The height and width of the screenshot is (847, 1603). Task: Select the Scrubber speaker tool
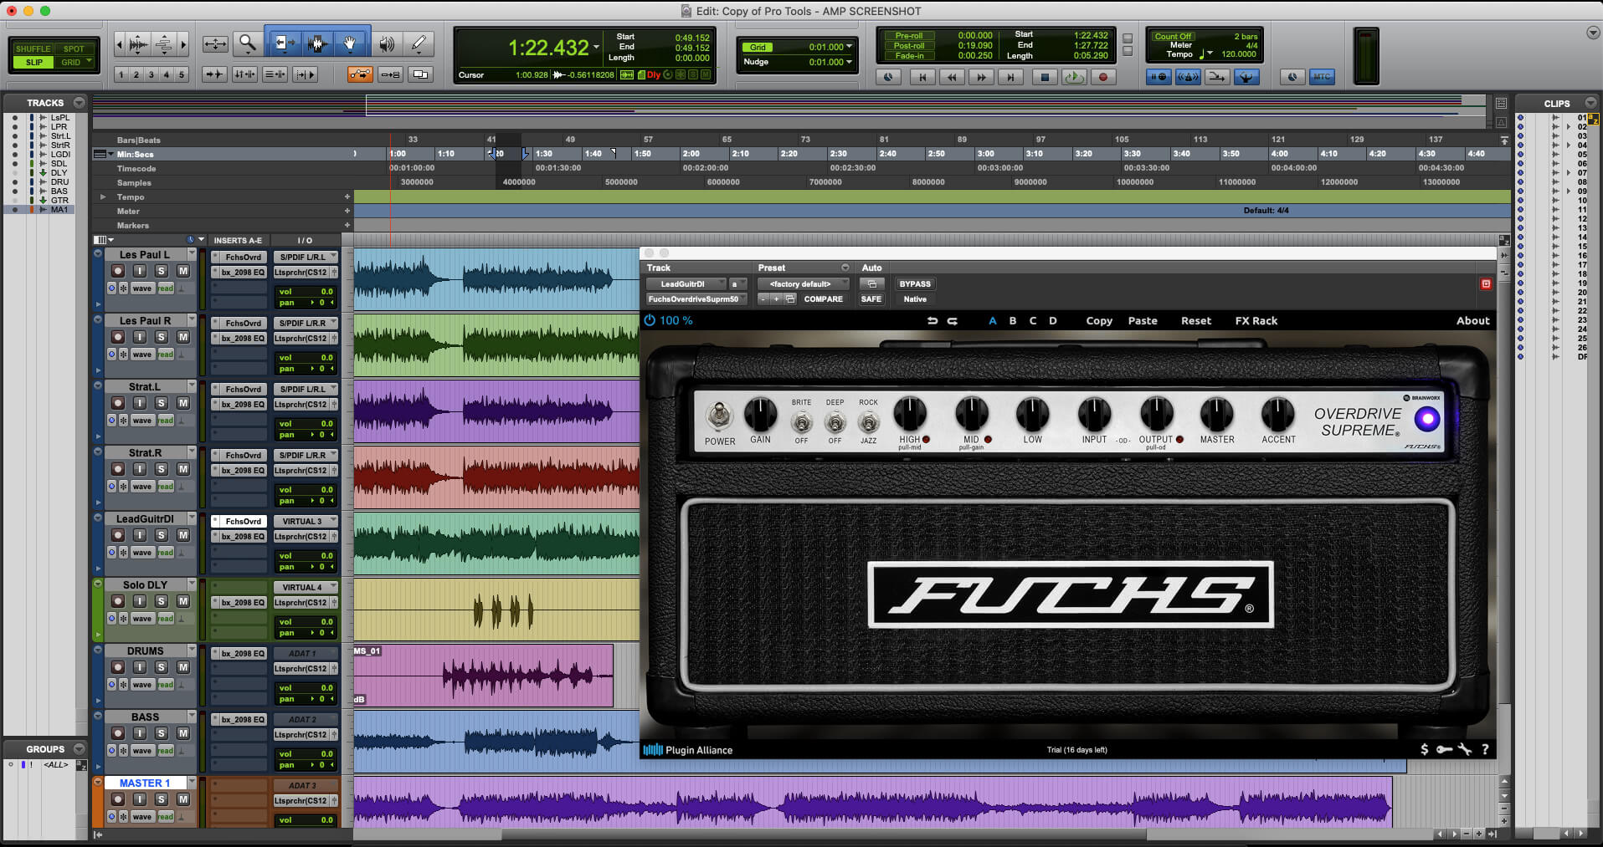387,43
